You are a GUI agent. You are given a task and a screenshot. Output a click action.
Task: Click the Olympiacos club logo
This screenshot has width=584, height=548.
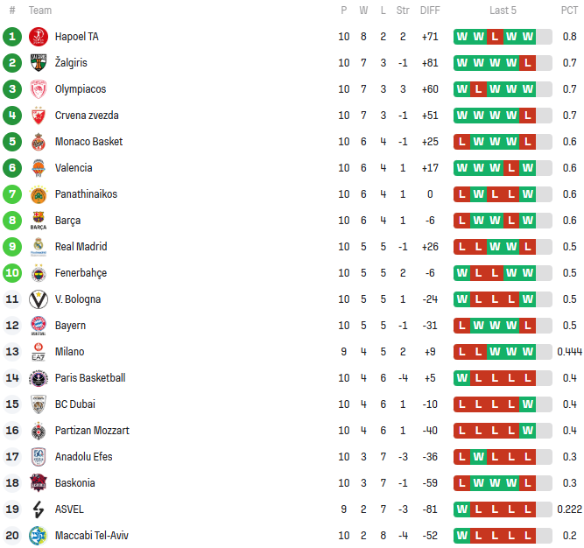(x=38, y=89)
